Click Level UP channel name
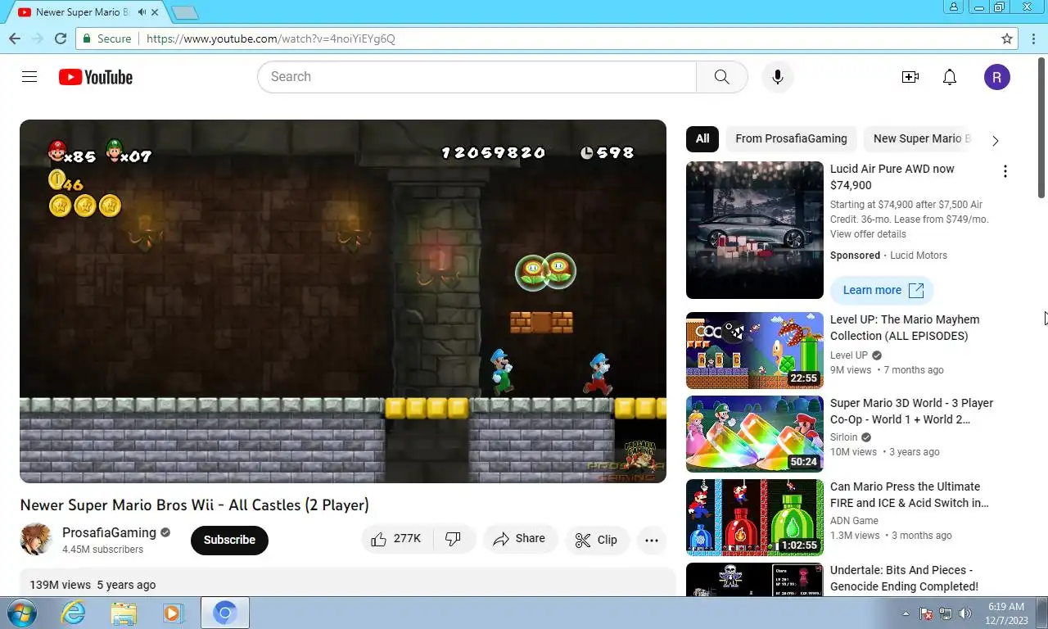1048x629 pixels. coord(849,355)
